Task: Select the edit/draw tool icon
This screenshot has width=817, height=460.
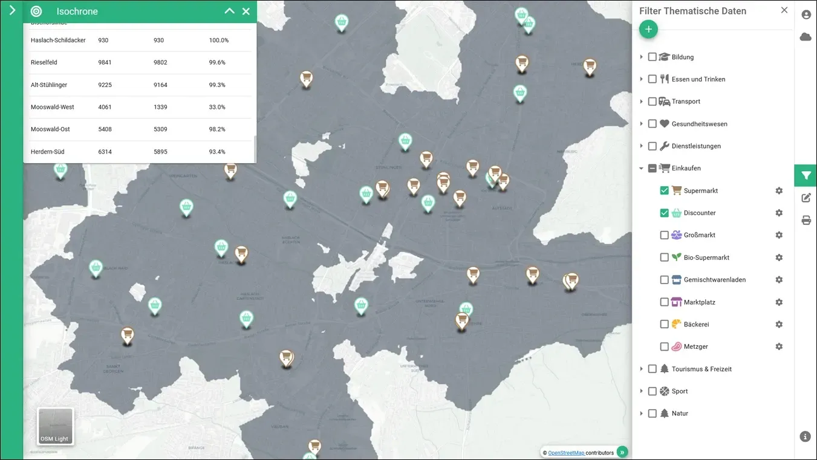Action: [x=806, y=198]
